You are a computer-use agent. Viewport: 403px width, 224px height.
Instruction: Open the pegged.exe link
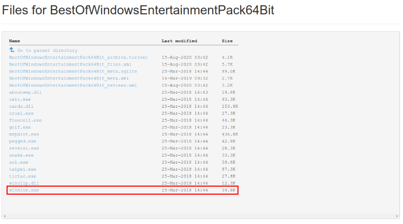point(22,141)
